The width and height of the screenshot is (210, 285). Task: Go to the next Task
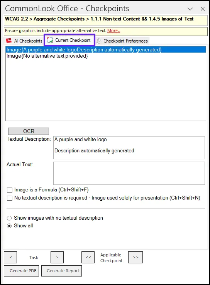[x=57, y=258]
